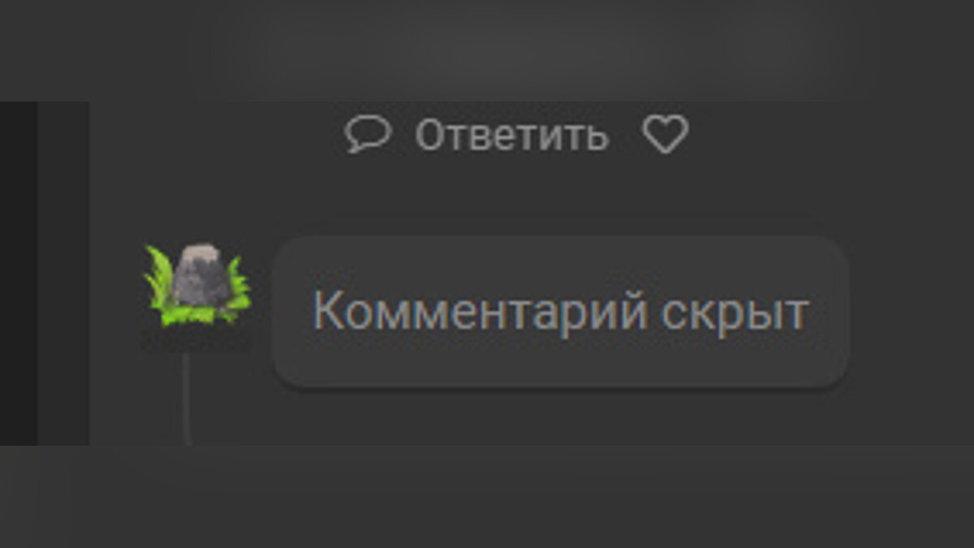Image resolution: width=974 pixels, height=548 pixels.
Task: Tap the outlined heart next to Ответить
Action: (x=666, y=135)
